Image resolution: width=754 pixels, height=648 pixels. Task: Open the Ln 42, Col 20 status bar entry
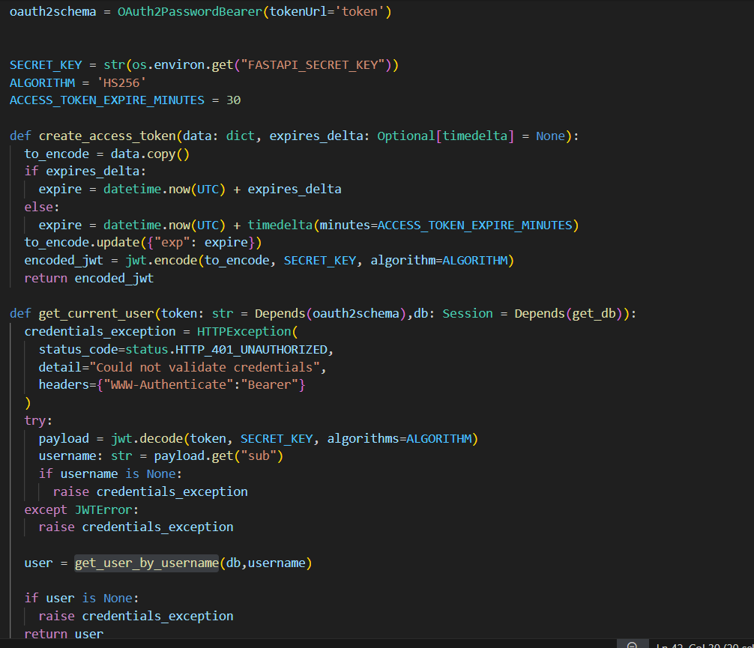coord(705,645)
